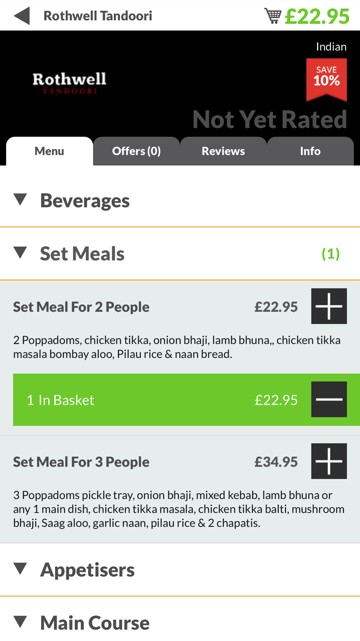Viewport: 360px width, 641px height.
Task: Switch to the Offers (0) tab
Action: (136, 151)
